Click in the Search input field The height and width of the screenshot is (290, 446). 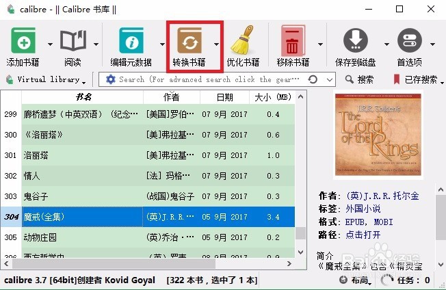[209, 79]
